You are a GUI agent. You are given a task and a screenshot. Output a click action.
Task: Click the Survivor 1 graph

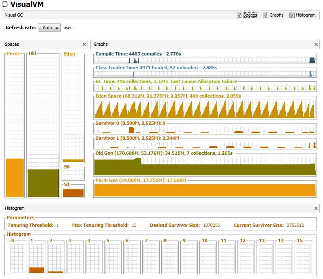coord(205,145)
